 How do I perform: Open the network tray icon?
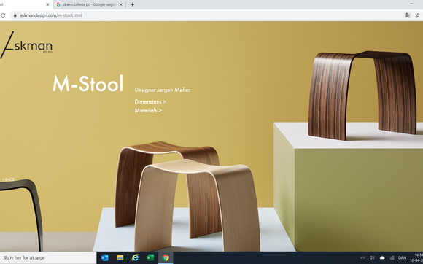click(x=392, y=257)
